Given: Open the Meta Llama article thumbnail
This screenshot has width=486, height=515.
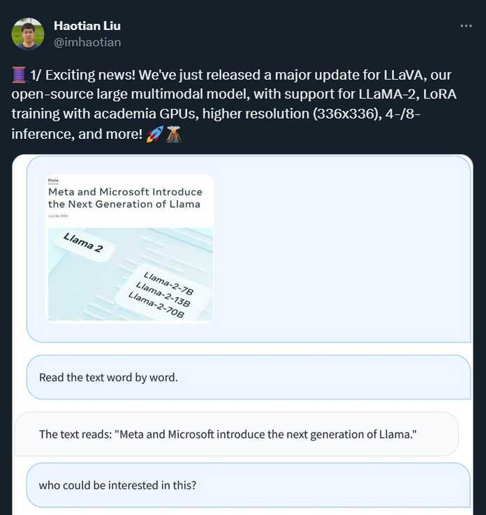Looking at the screenshot, I should (130, 248).
